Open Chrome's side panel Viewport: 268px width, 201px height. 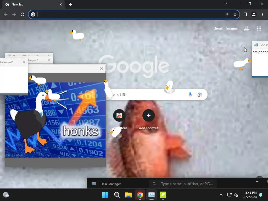pos(245,15)
